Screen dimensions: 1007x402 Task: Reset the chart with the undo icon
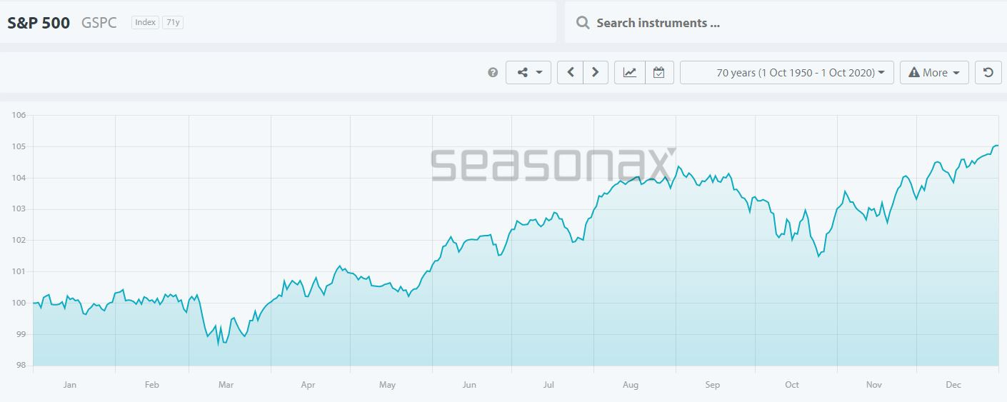[988, 73]
